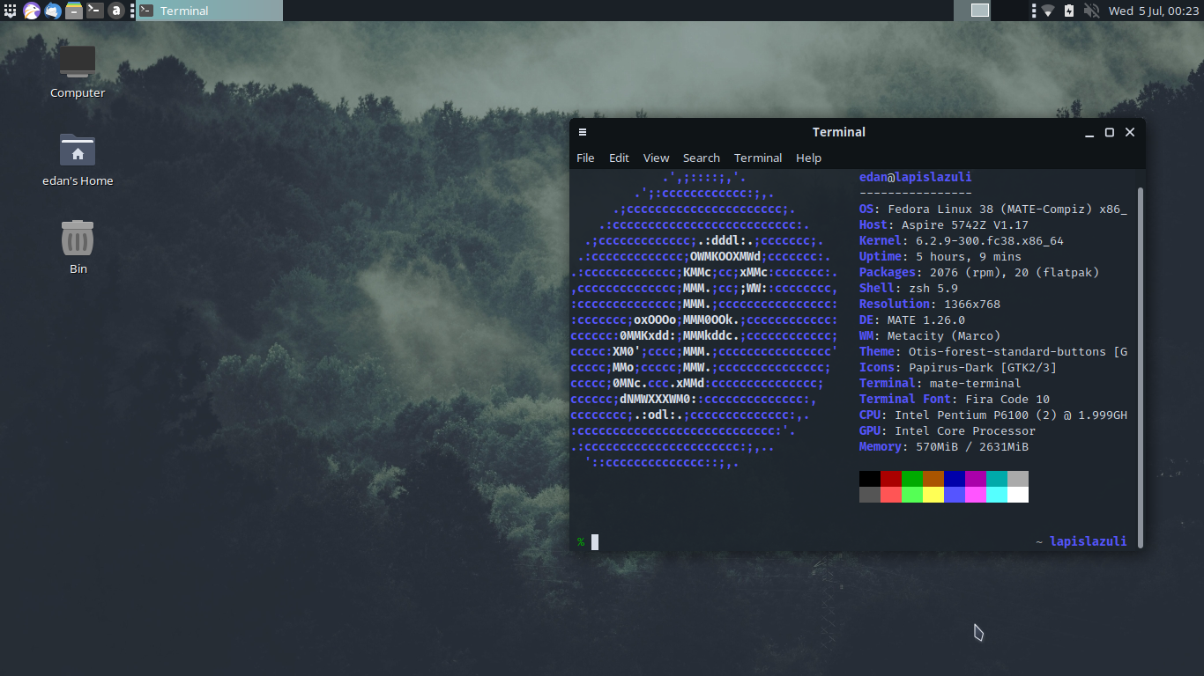This screenshot has width=1204, height=676.
Task: Click the bright cyan block in bottom row
Action: coord(997,495)
